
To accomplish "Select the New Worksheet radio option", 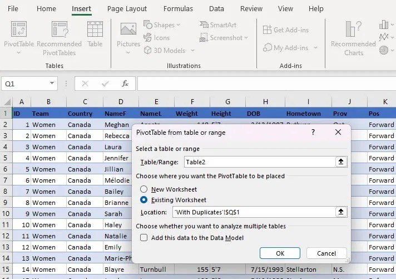I will (x=143, y=189).
